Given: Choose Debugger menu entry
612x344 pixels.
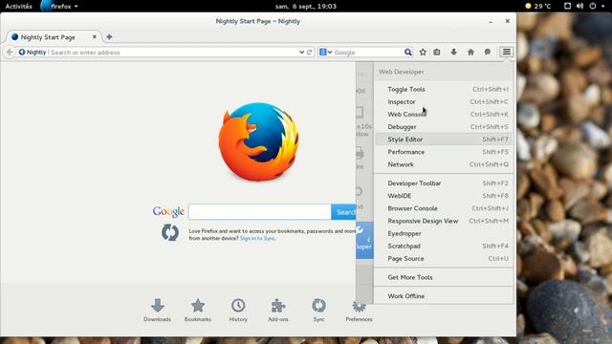Looking at the screenshot, I should (444, 127).
